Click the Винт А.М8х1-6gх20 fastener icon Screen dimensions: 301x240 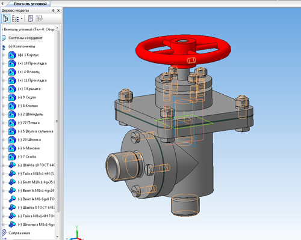tap(12, 191)
